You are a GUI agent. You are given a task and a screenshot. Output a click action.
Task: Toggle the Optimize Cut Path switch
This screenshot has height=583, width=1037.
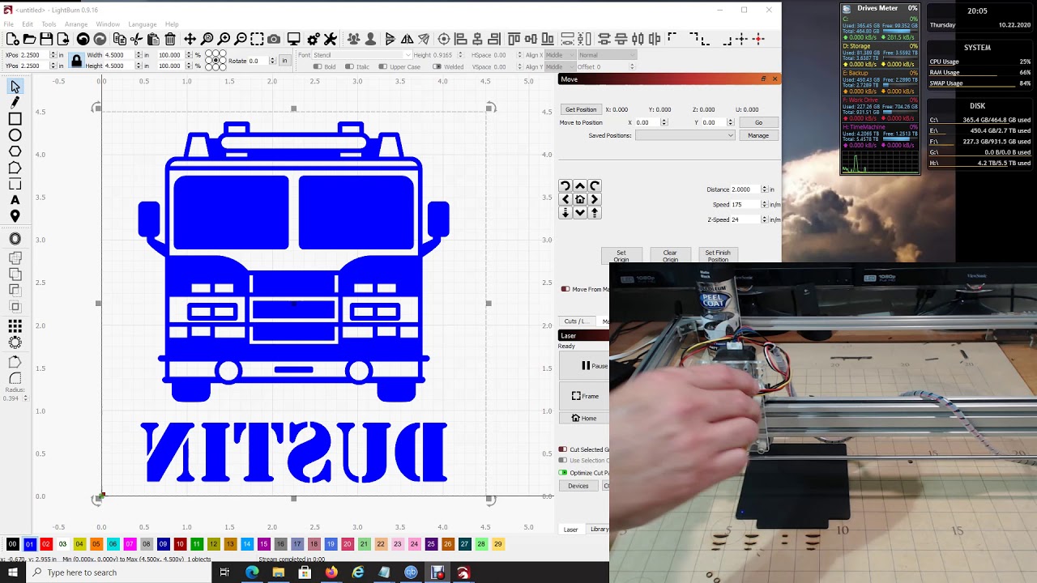coord(562,472)
